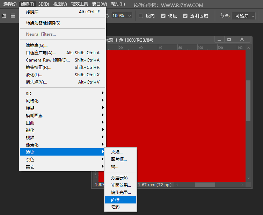Click scroll left arrow in document window
Viewport: 263px width, 215px height.
tap(177, 185)
